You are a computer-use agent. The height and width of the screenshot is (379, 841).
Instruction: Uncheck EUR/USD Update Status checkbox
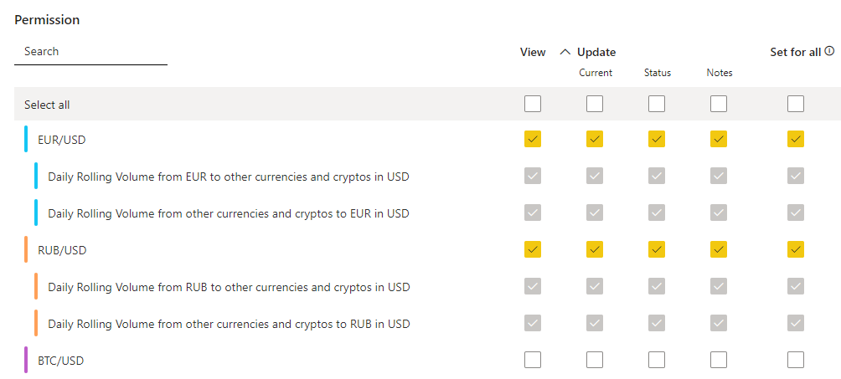657,140
